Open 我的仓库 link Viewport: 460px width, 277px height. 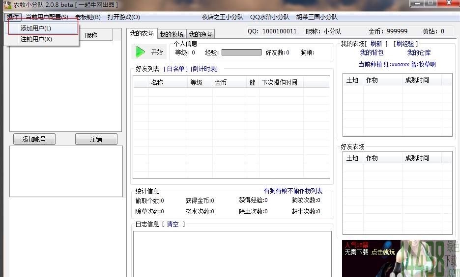(419, 53)
